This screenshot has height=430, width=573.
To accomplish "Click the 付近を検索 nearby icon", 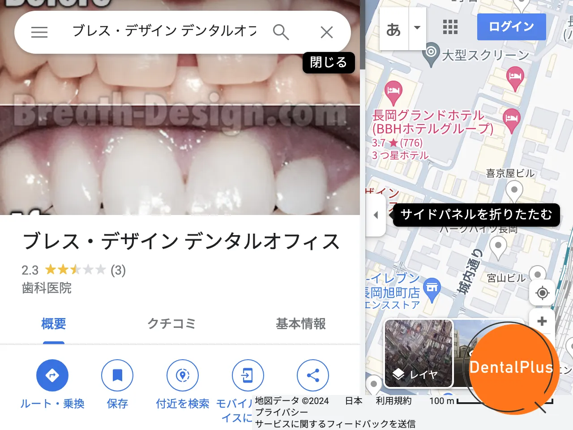I will (x=183, y=375).
